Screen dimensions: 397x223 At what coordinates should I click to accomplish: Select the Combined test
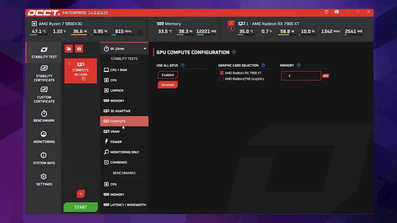pyautogui.click(x=124, y=162)
